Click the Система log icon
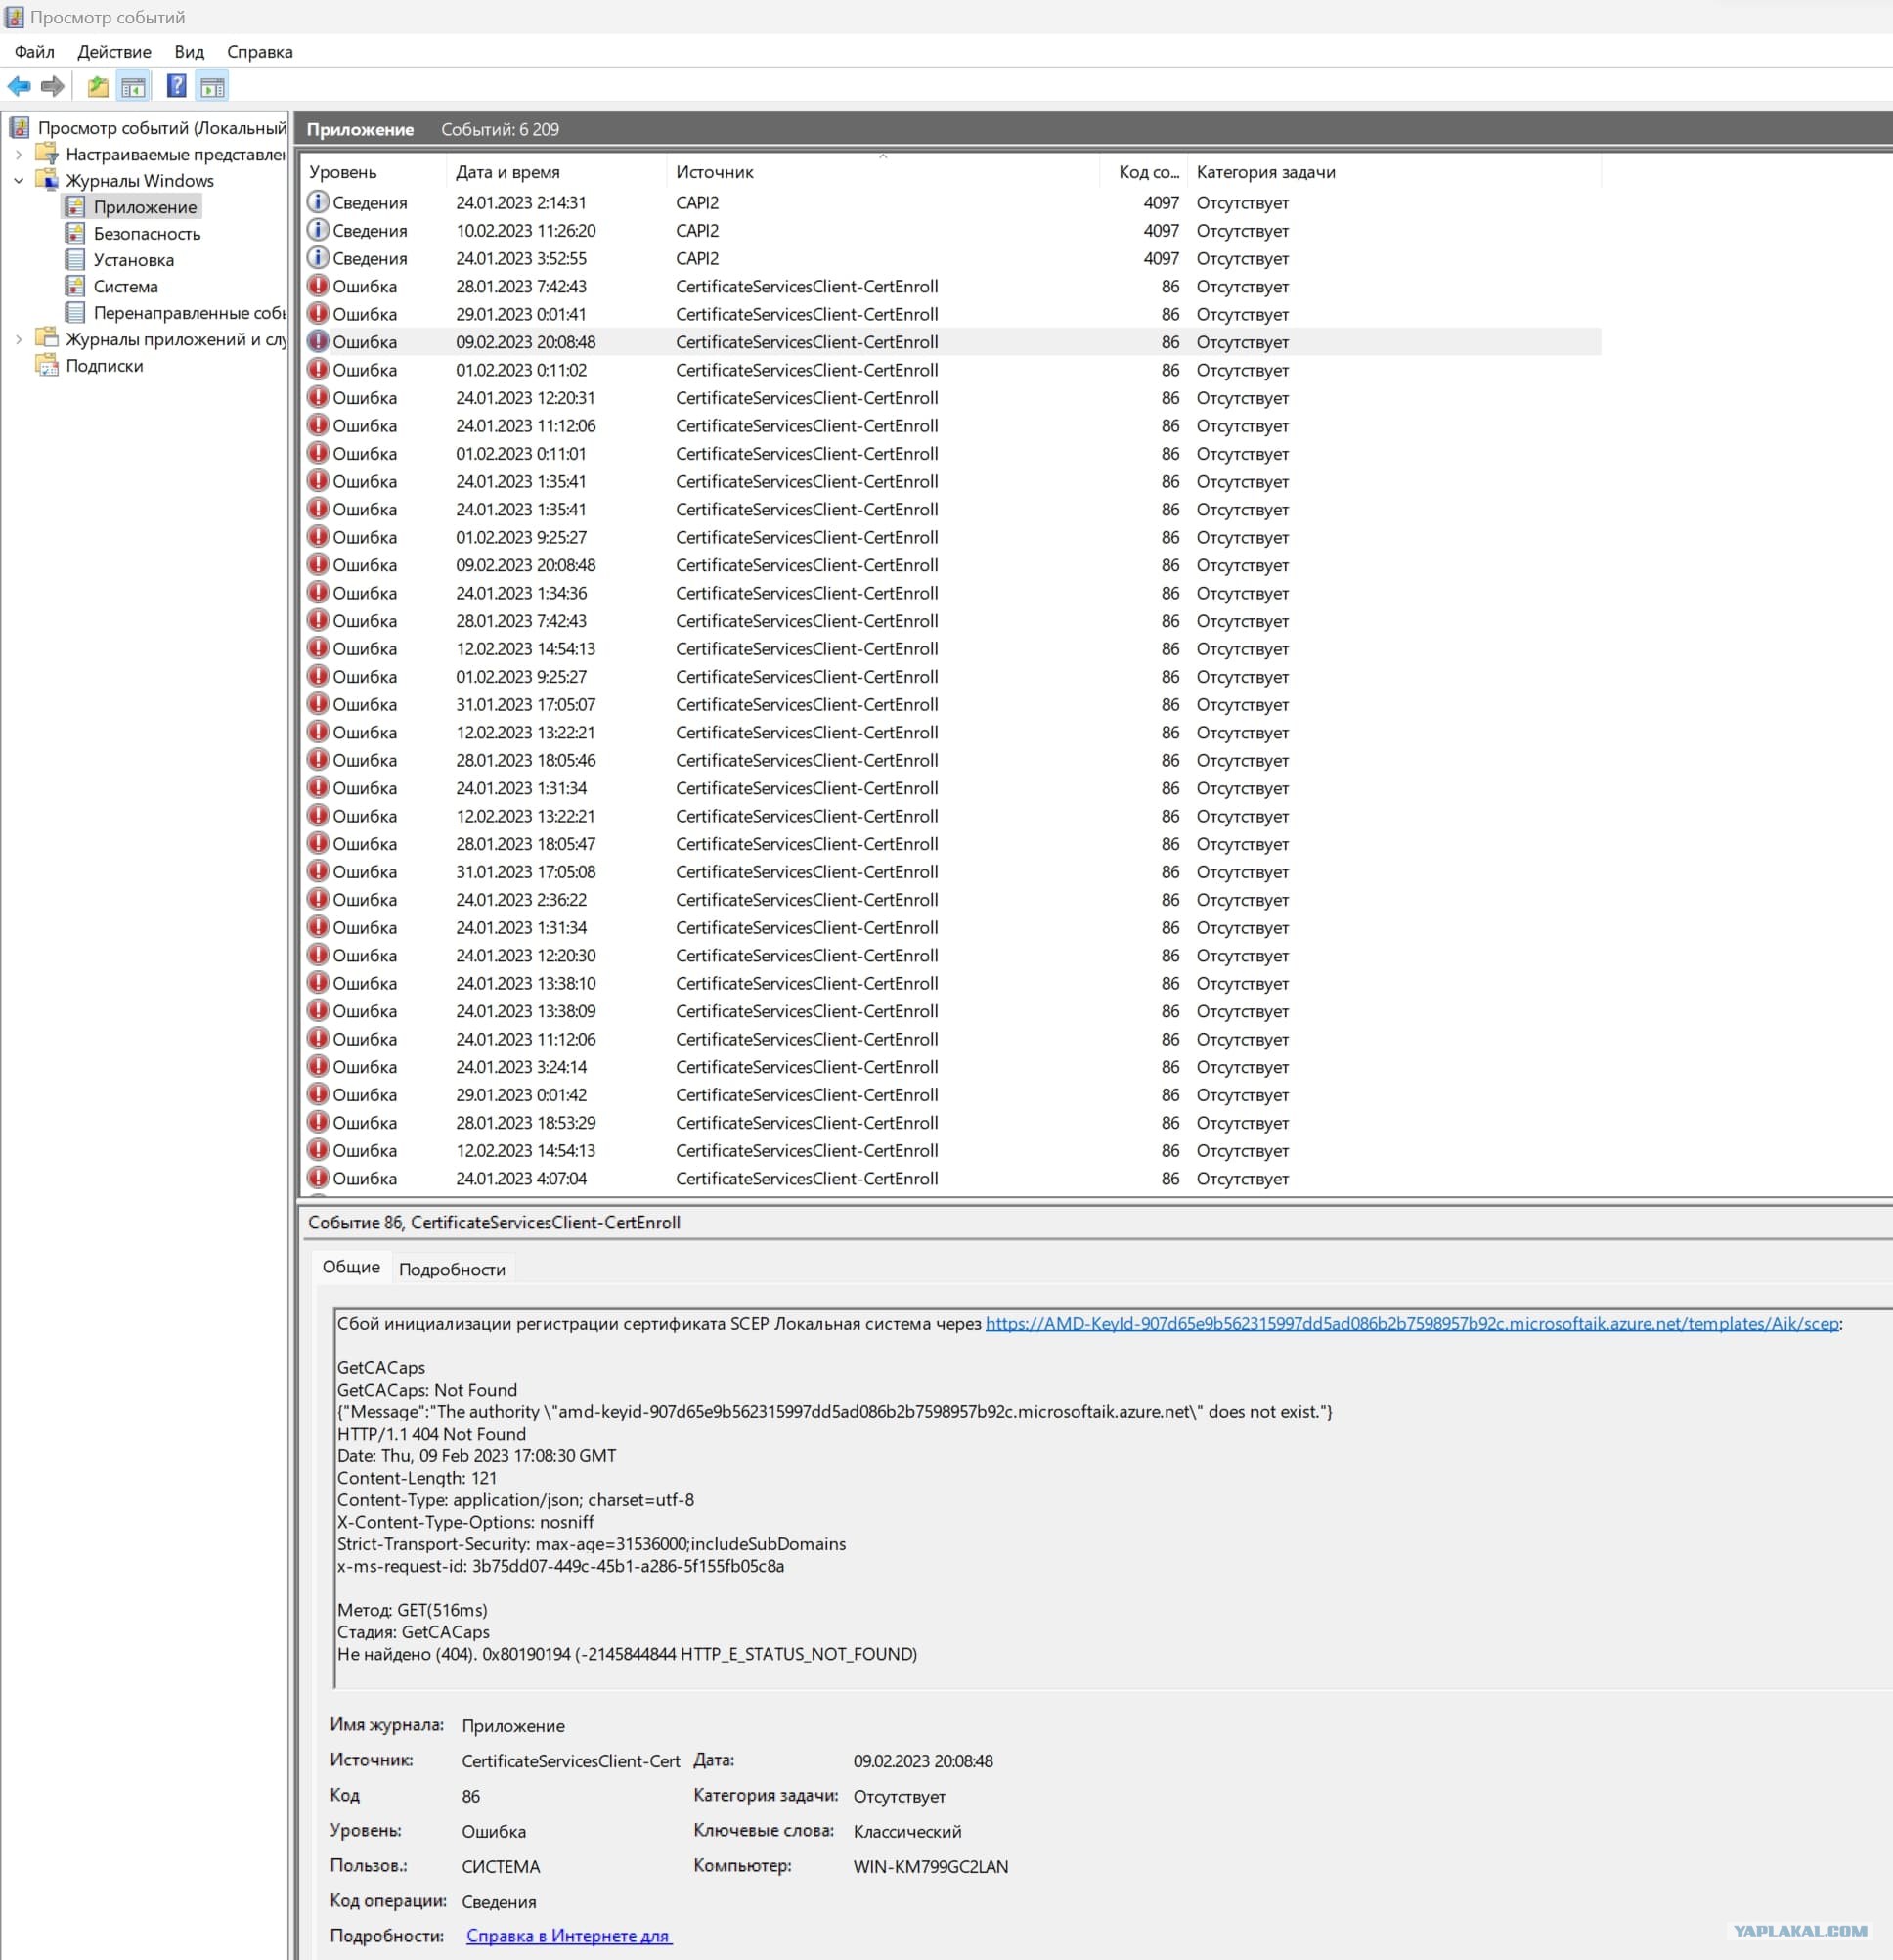 (75, 286)
